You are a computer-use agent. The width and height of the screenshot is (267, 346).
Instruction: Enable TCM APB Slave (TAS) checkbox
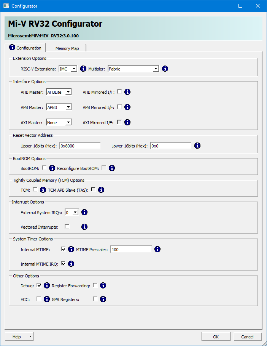pos(94,189)
